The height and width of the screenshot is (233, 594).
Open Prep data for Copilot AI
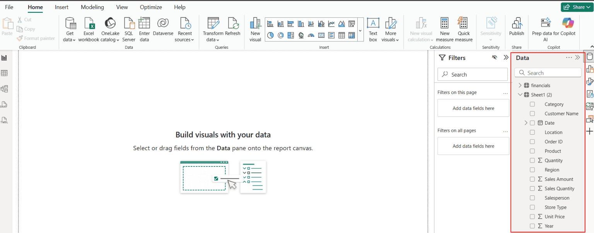(546, 29)
